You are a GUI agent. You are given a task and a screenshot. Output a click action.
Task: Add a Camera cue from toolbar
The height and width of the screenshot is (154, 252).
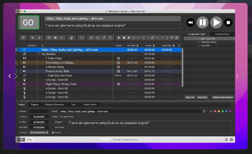pyautogui.click(x=56, y=38)
